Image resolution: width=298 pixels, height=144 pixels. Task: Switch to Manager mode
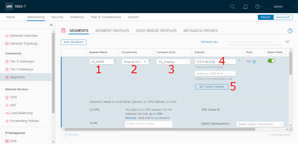[283, 17]
